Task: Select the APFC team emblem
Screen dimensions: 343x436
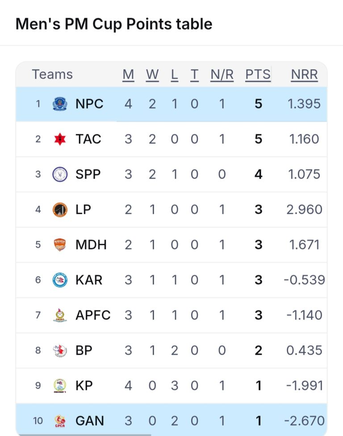Action: [60, 315]
